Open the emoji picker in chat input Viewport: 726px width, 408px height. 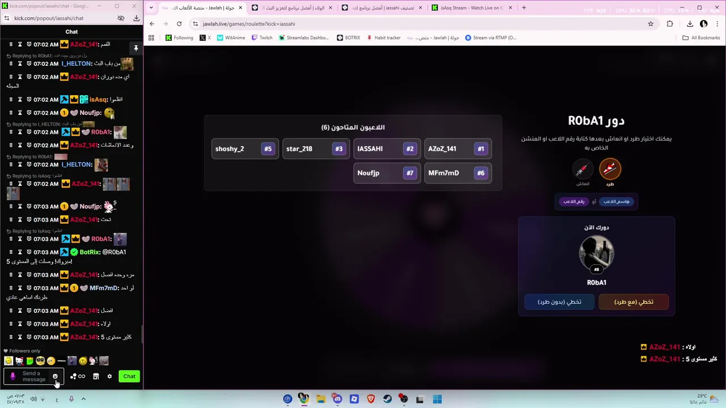(x=55, y=376)
